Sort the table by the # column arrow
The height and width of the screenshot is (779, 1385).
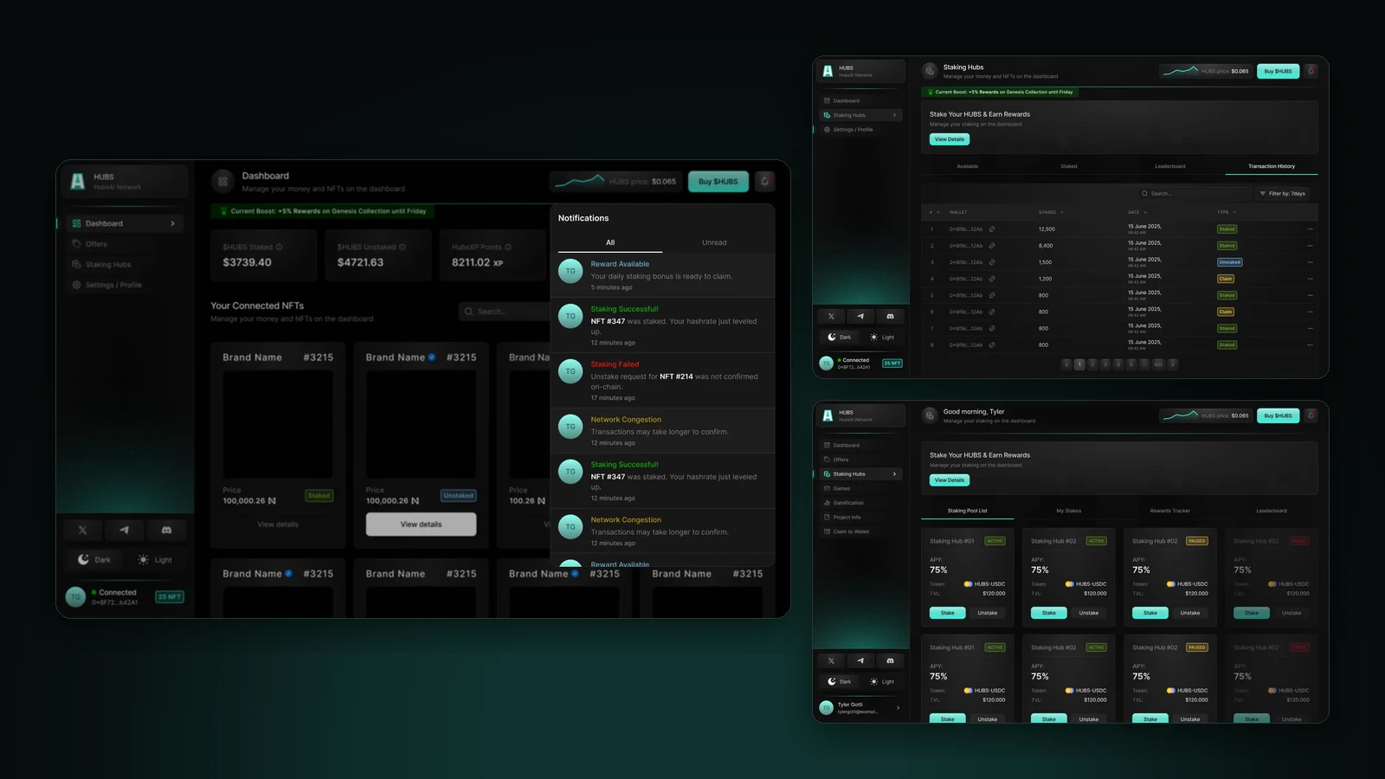(x=937, y=212)
